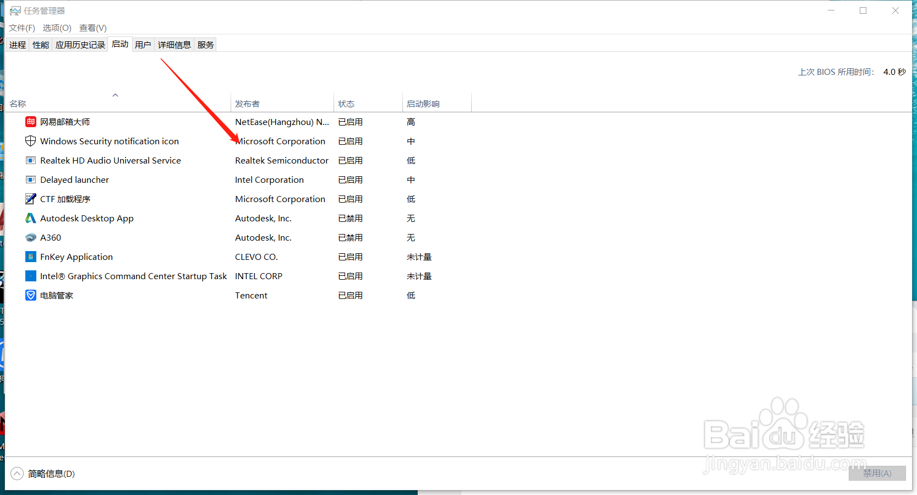Select Windows Security notification icon row name
917x495 pixels.
coord(110,141)
